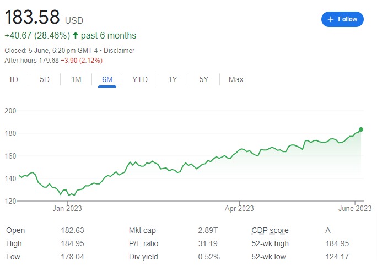Click the Mkt cap value 2.89T
The width and height of the screenshot is (377, 271).
[x=208, y=230]
